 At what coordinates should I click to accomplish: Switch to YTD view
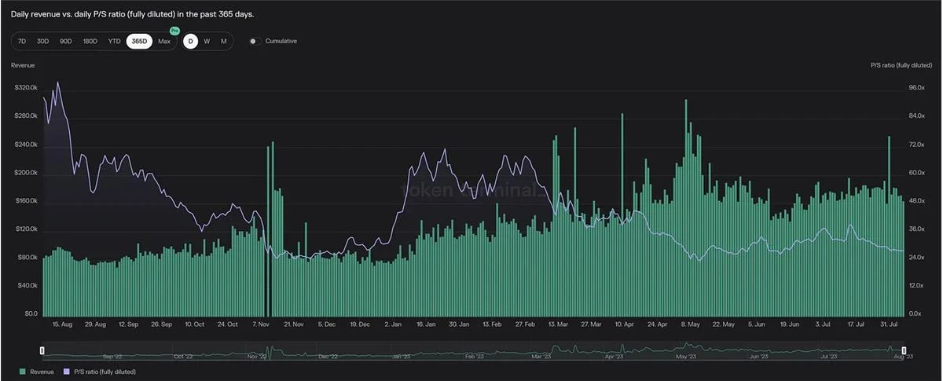coord(115,41)
